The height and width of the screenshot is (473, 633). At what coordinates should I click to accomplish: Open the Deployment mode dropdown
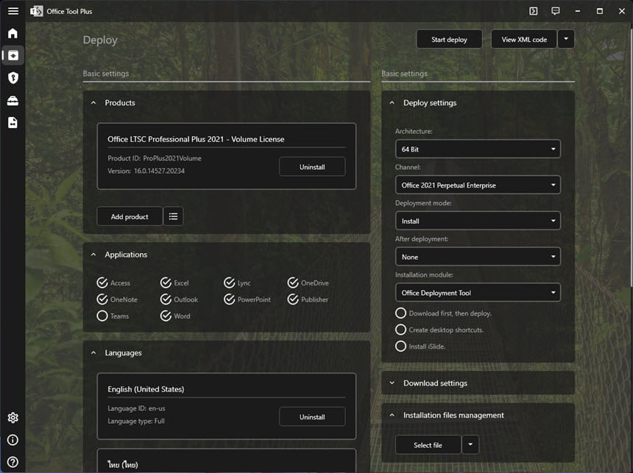478,221
